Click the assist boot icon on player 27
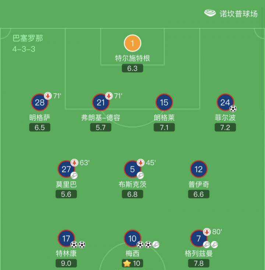Screen dimensions: 265x270 [x=74, y=175]
